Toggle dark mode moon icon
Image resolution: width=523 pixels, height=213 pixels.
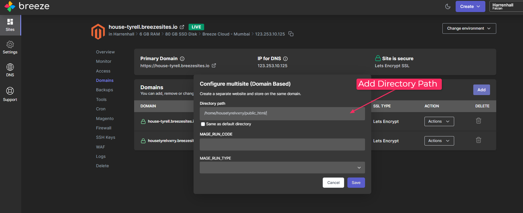tap(448, 6)
